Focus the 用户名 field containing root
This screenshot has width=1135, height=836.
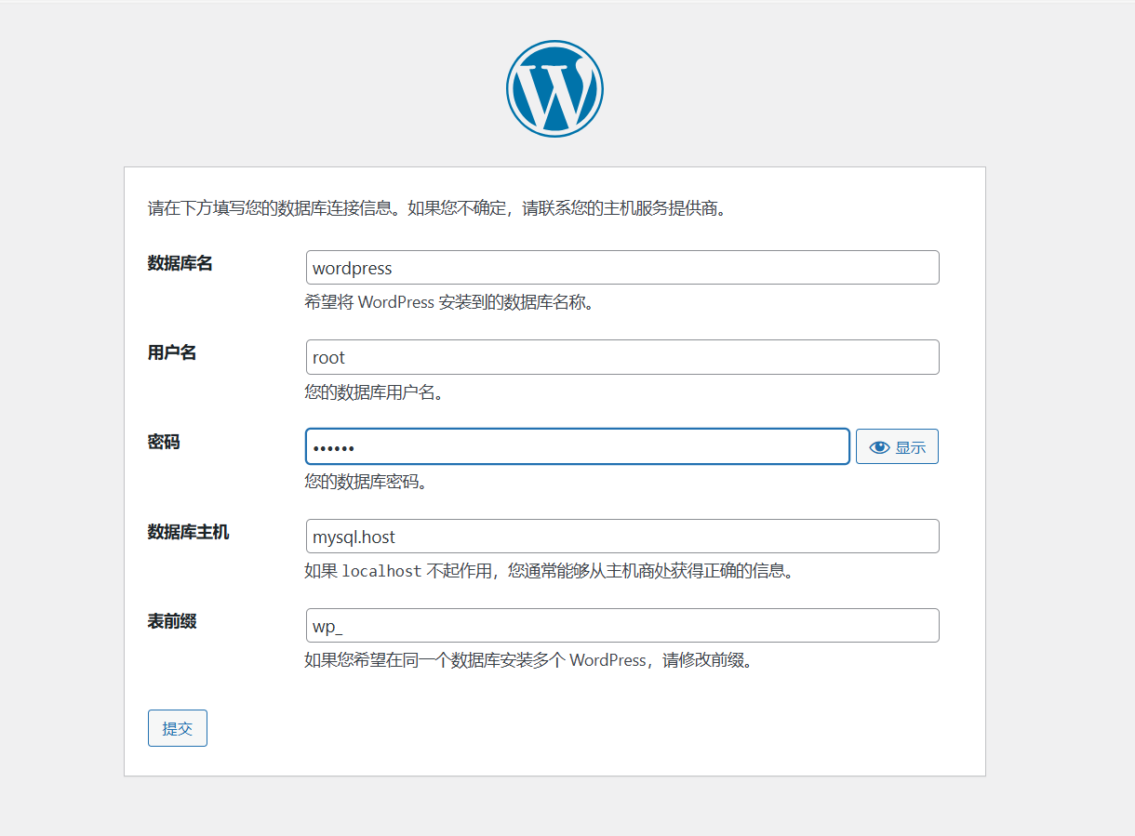pyautogui.click(x=622, y=357)
